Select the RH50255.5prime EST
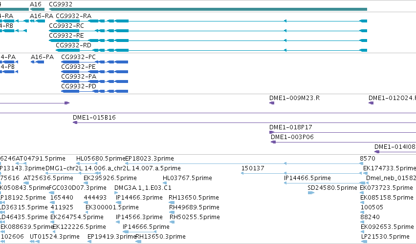416x244 pixels. [172, 222]
